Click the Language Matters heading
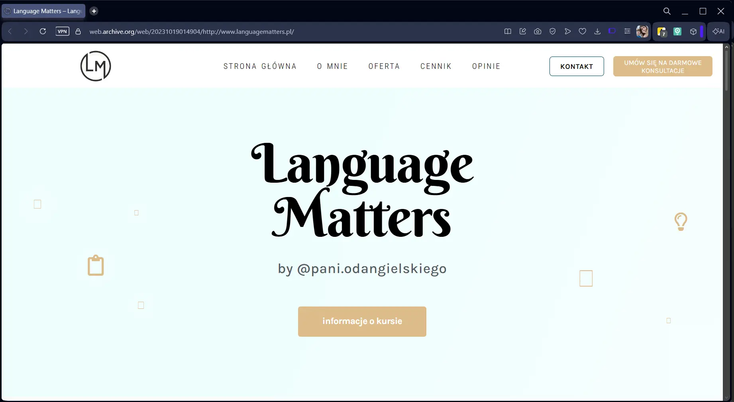734x402 pixels. [362, 190]
